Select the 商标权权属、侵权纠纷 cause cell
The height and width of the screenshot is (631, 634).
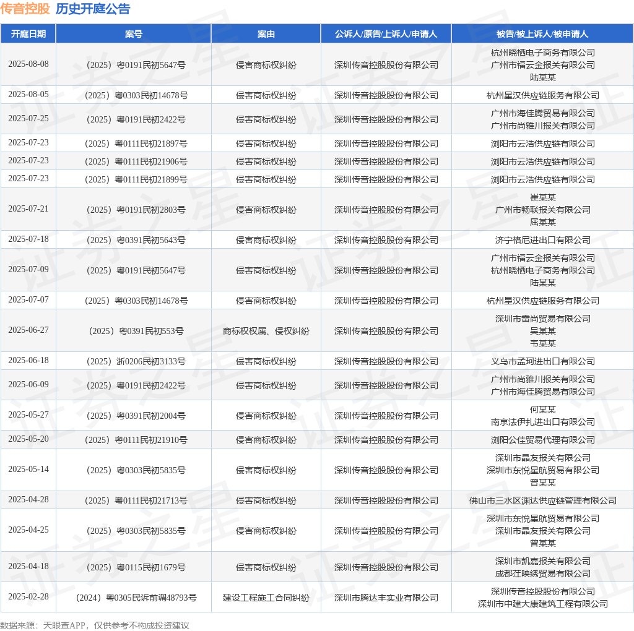coord(266,331)
